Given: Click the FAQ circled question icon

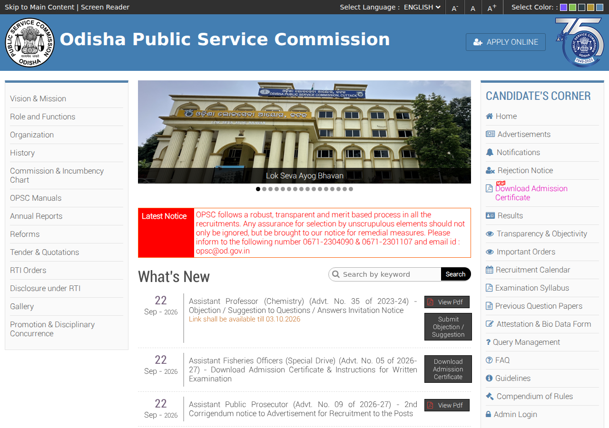Looking at the screenshot, I should pos(489,360).
